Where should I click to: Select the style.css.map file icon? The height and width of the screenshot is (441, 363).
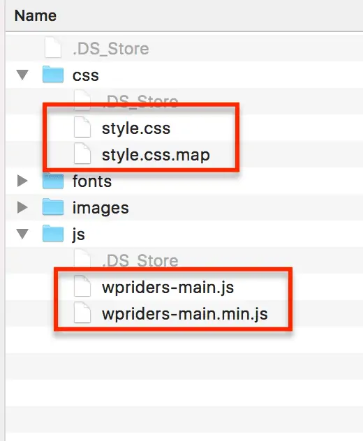click(82, 154)
